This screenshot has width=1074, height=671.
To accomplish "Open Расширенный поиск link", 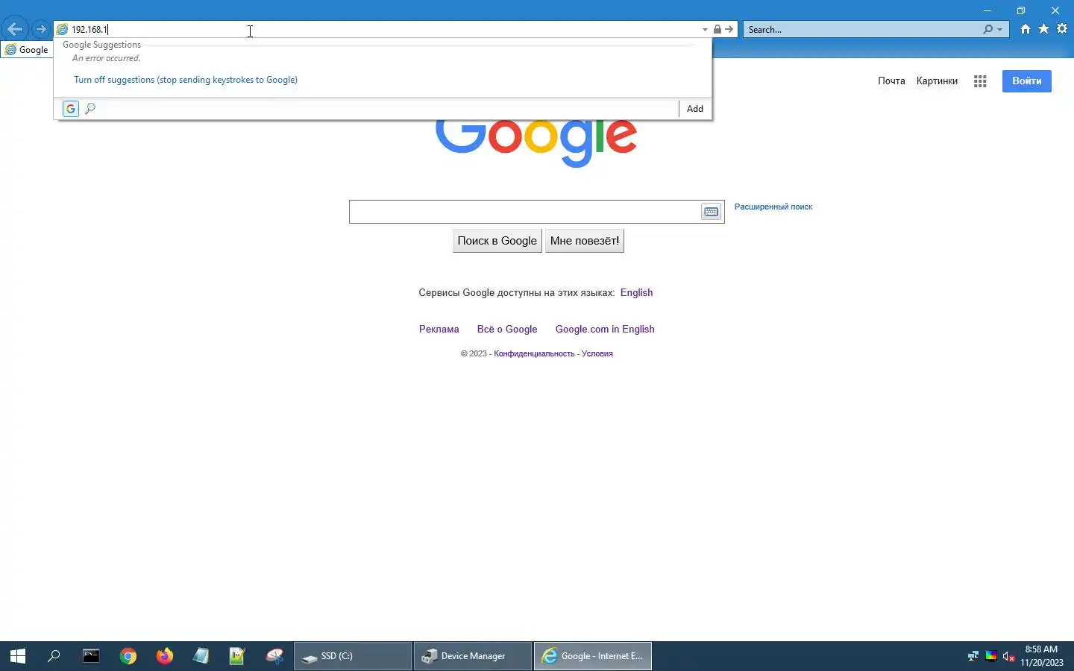I will [x=773, y=207].
